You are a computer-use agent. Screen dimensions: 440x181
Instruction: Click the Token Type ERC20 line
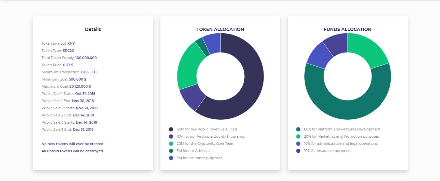tap(58, 51)
